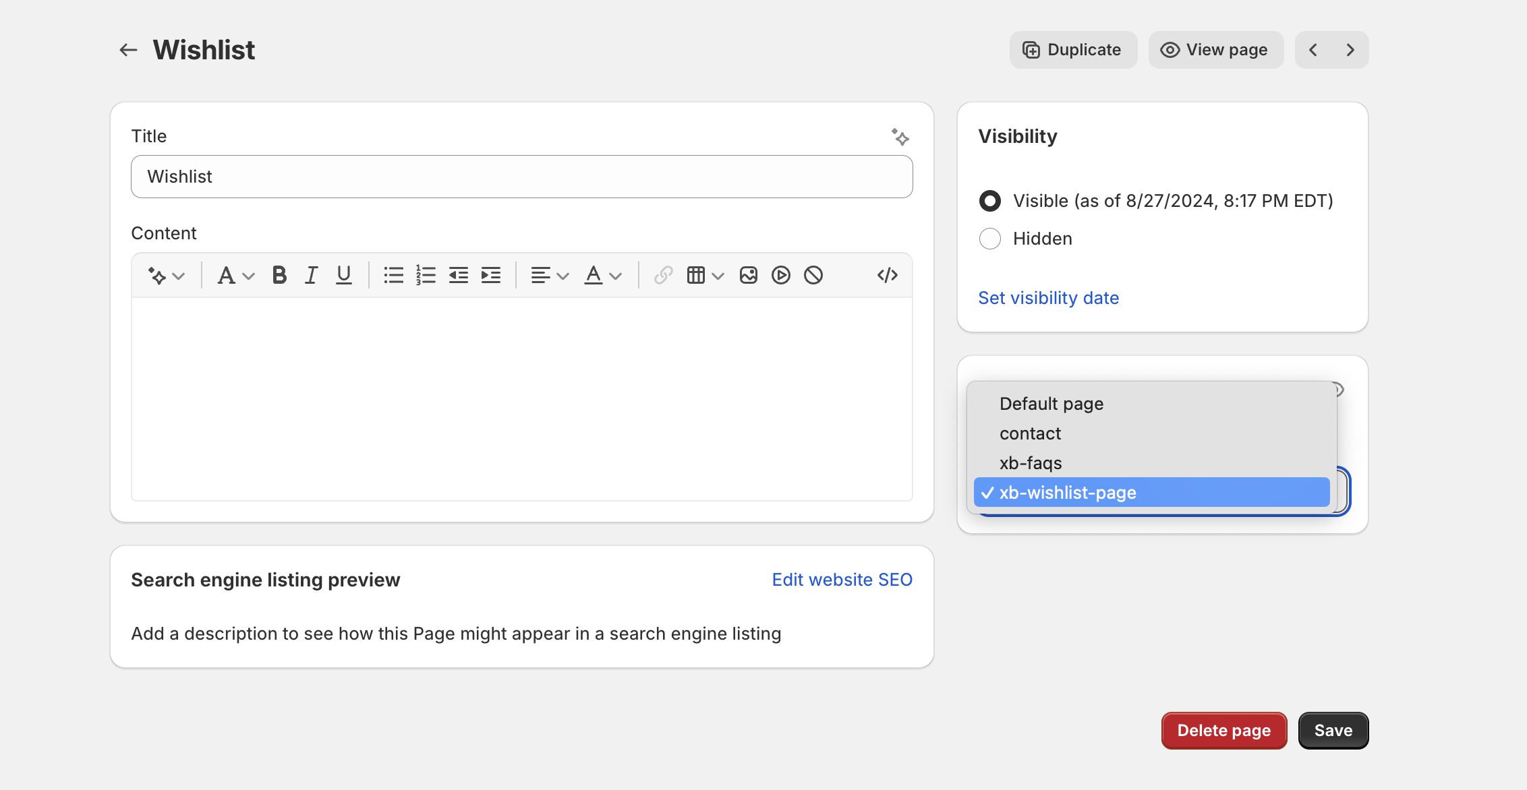Select the Hidden radio button

coord(990,239)
